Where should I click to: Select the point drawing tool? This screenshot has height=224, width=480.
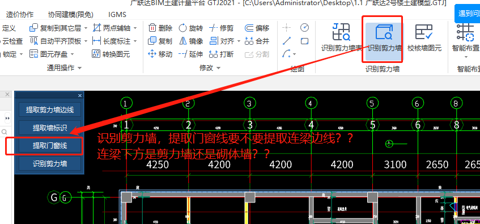click(x=287, y=28)
